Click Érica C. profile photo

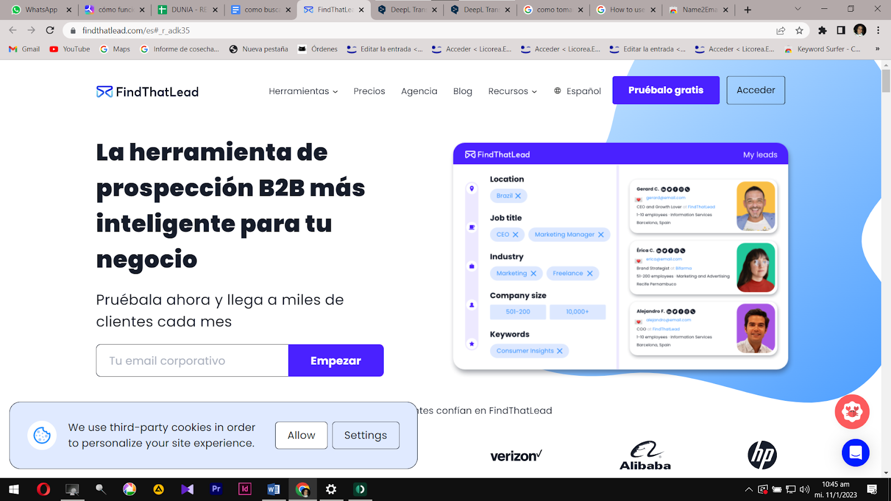[x=756, y=267]
